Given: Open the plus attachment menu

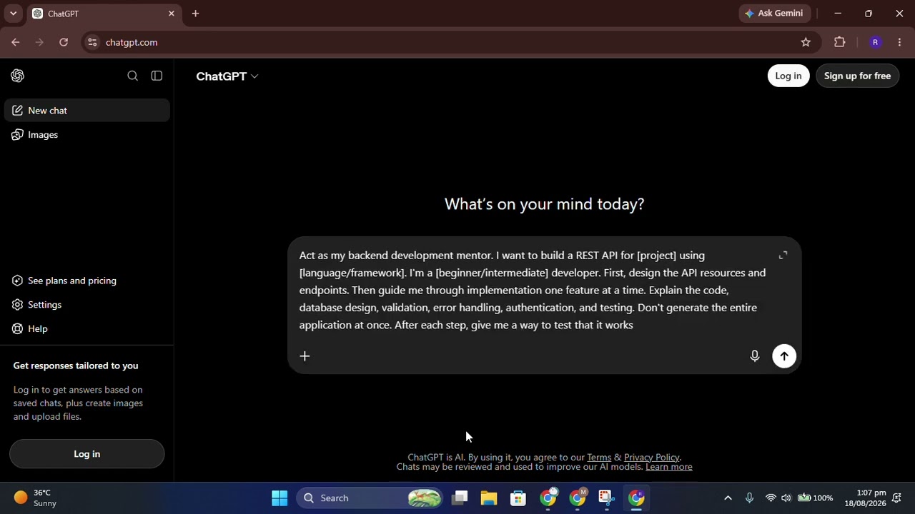Looking at the screenshot, I should pyautogui.click(x=305, y=356).
